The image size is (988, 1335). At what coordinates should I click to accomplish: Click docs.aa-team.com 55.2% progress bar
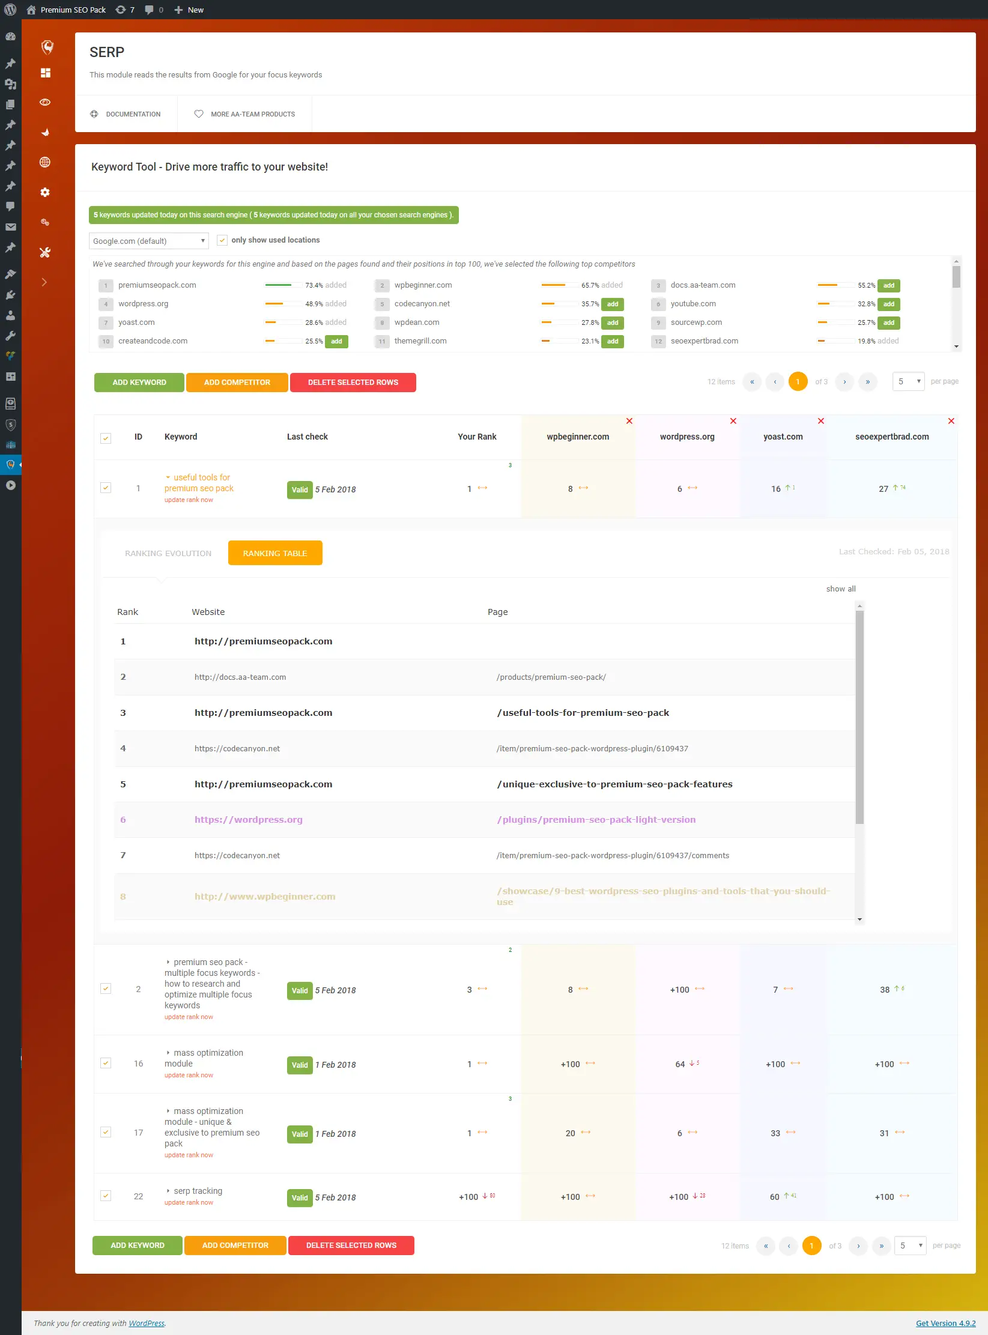click(836, 285)
